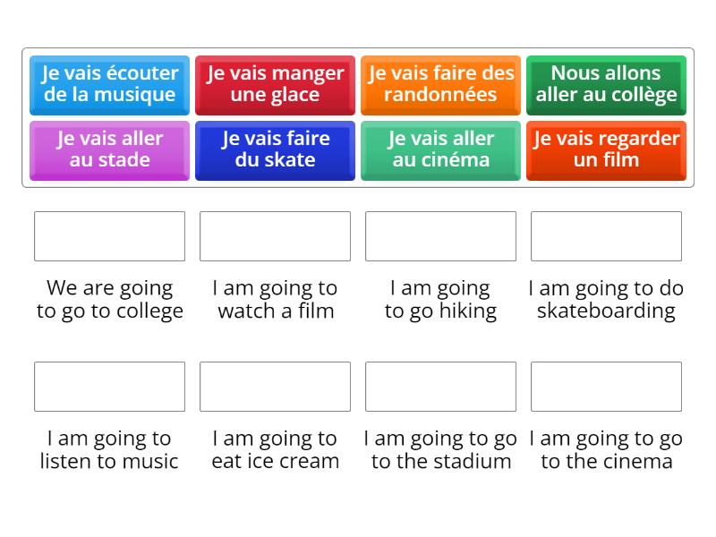Select the red 'Je vais manger une glace' tile

(275, 84)
